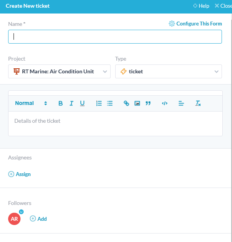Screen dimensions: 232x242
Task: Toggle underline formatting in the editor
Action: point(82,103)
